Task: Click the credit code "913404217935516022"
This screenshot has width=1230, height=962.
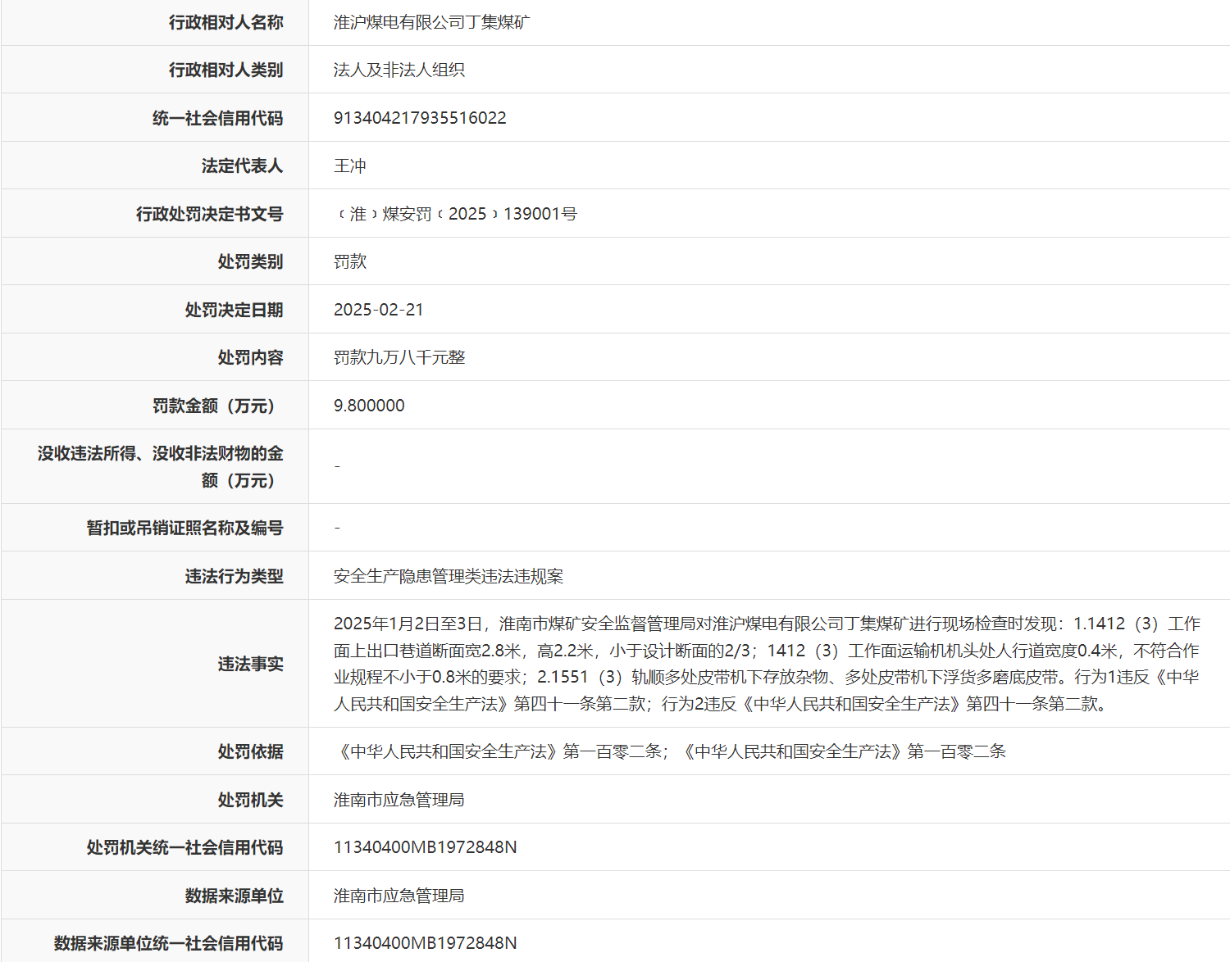Action: [420, 118]
